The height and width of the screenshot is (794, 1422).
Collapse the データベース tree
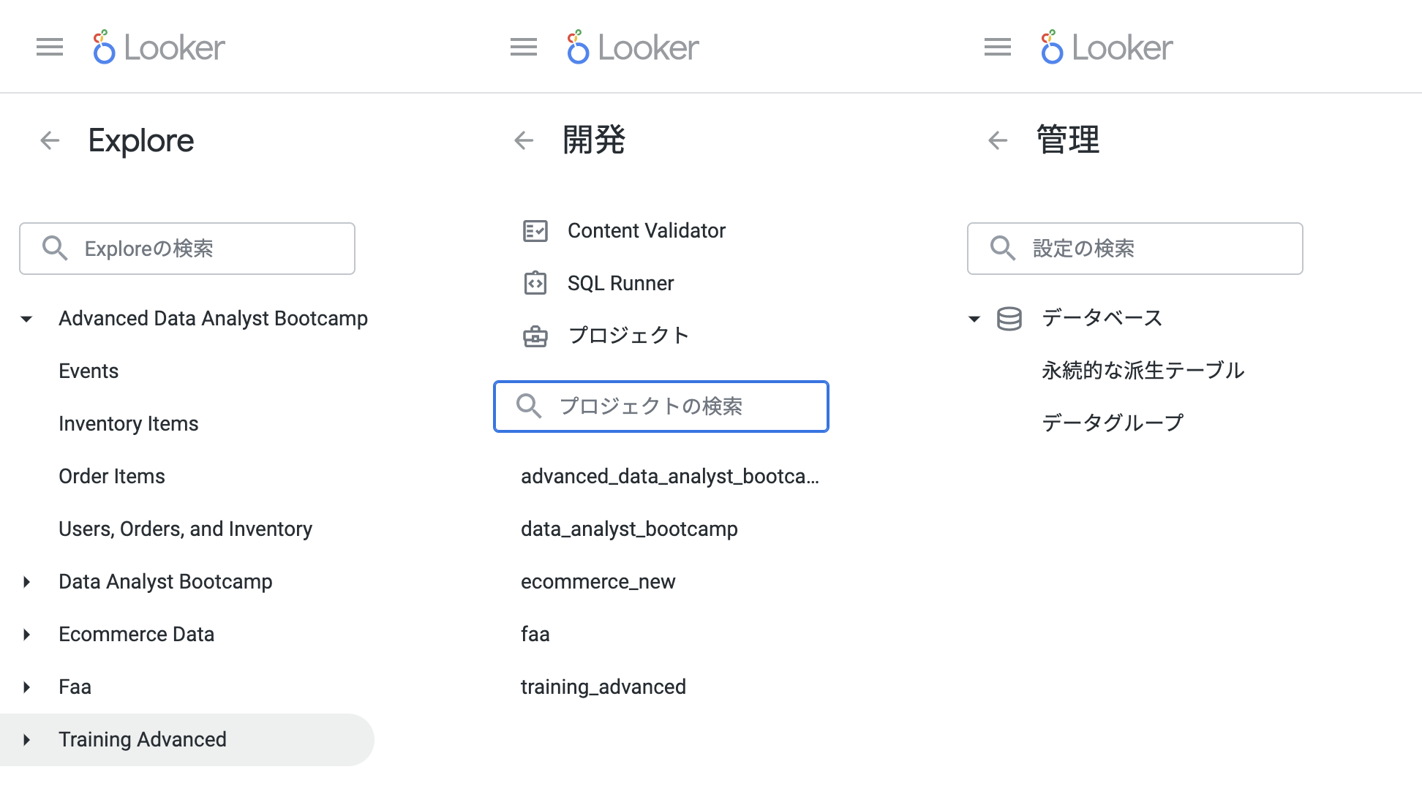click(x=973, y=319)
